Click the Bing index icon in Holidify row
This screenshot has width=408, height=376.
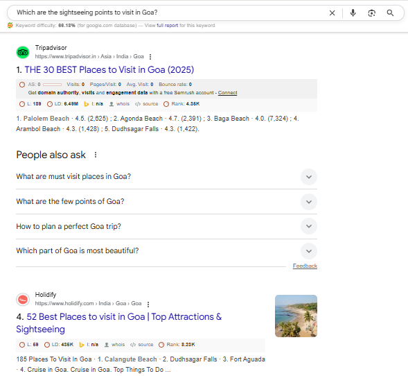(82, 345)
